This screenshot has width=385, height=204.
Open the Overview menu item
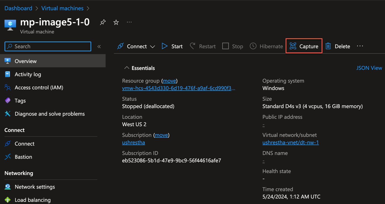[x=53, y=61]
